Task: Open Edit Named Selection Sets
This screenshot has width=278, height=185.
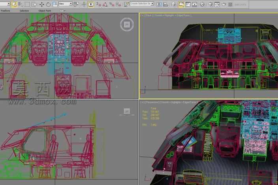Action: coord(126,4)
